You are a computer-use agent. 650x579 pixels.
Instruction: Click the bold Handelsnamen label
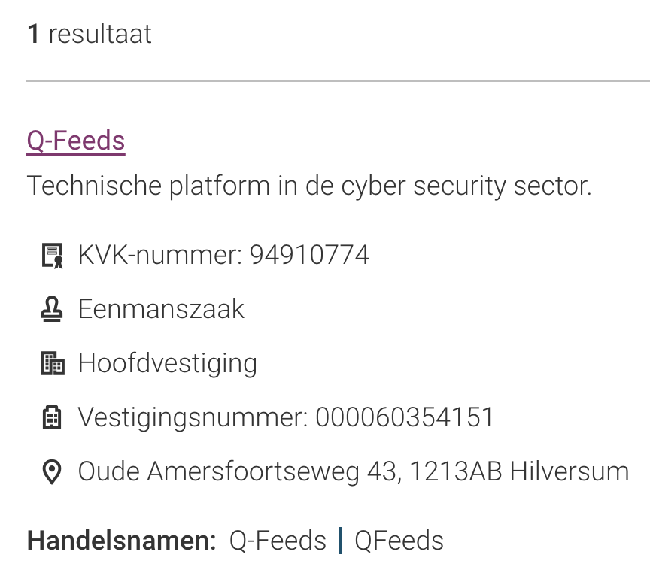coord(121,541)
